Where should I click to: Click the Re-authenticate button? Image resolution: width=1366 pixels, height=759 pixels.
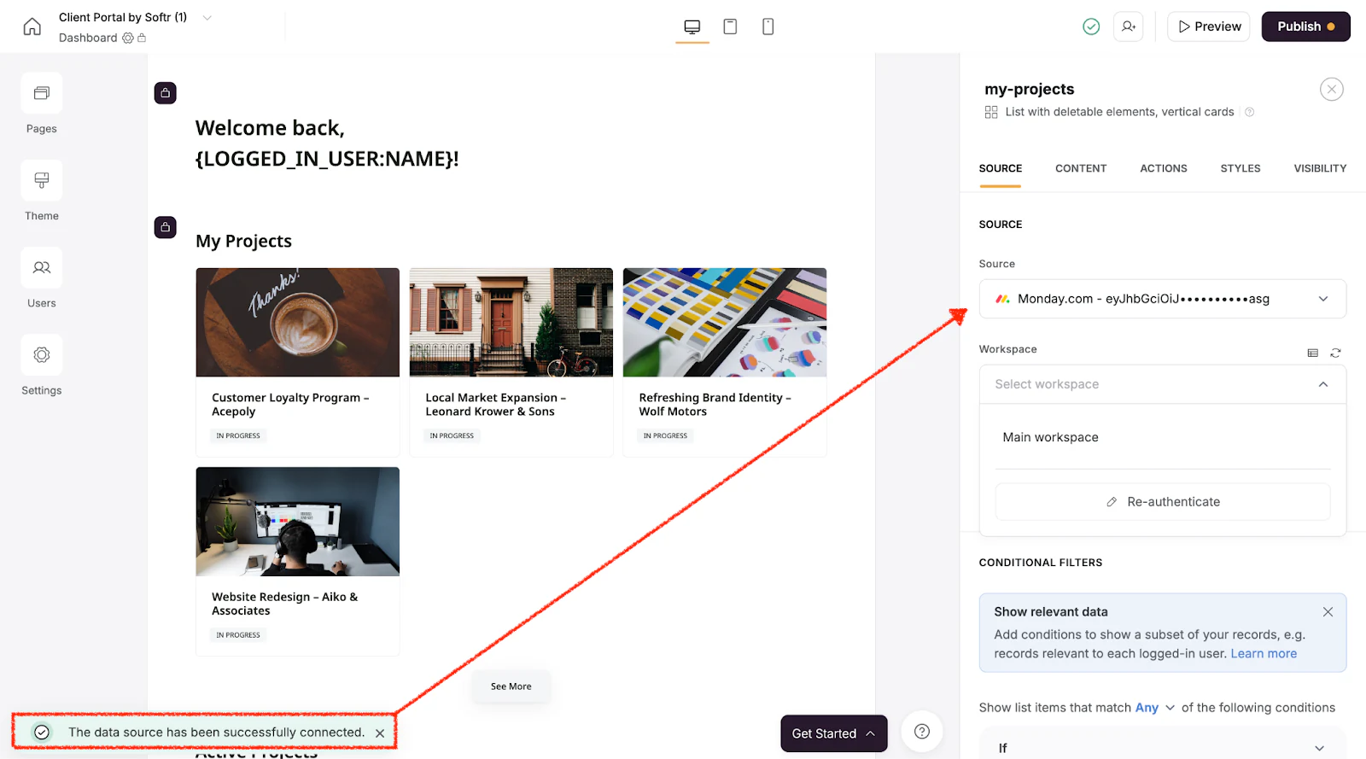pos(1163,502)
